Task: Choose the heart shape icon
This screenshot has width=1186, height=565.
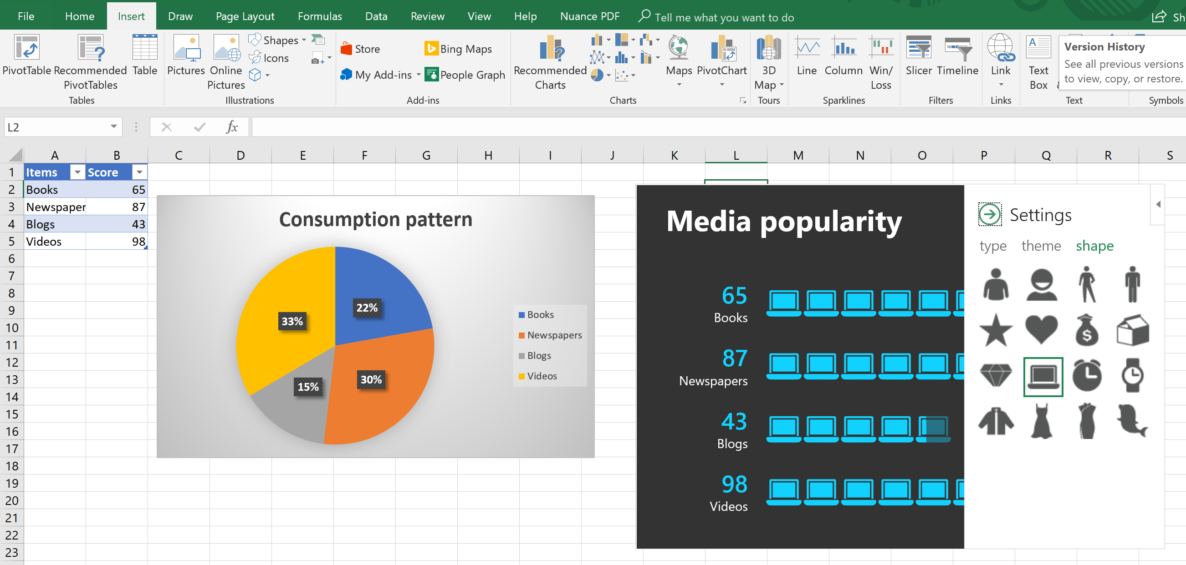Action: click(x=1042, y=331)
